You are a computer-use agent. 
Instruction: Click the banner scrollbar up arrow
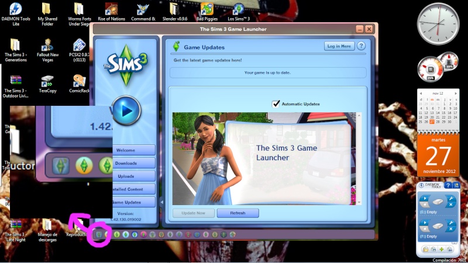(359, 115)
